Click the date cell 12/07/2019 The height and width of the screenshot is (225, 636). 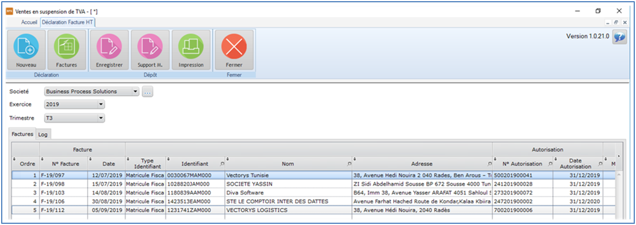coord(107,175)
